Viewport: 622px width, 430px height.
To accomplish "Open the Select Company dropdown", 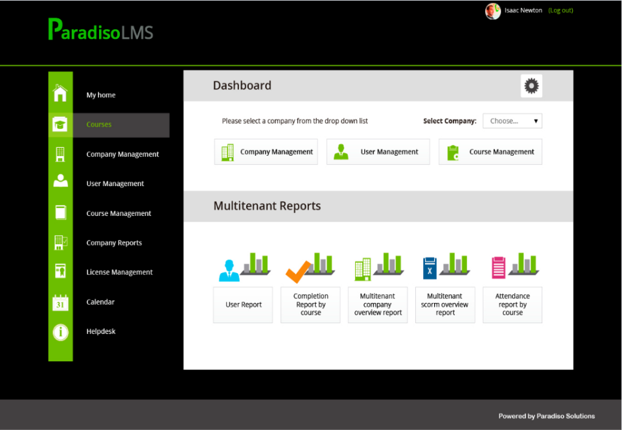I will coord(512,121).
